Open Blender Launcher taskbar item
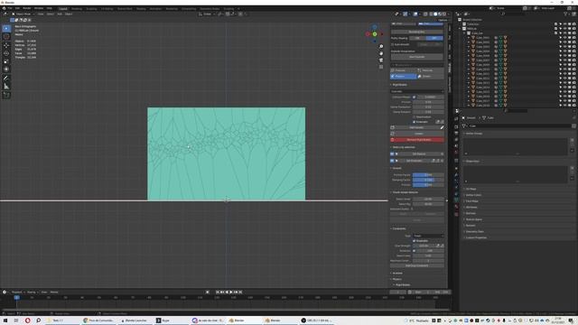Screen dimensions: 578x325 [135, 320]
